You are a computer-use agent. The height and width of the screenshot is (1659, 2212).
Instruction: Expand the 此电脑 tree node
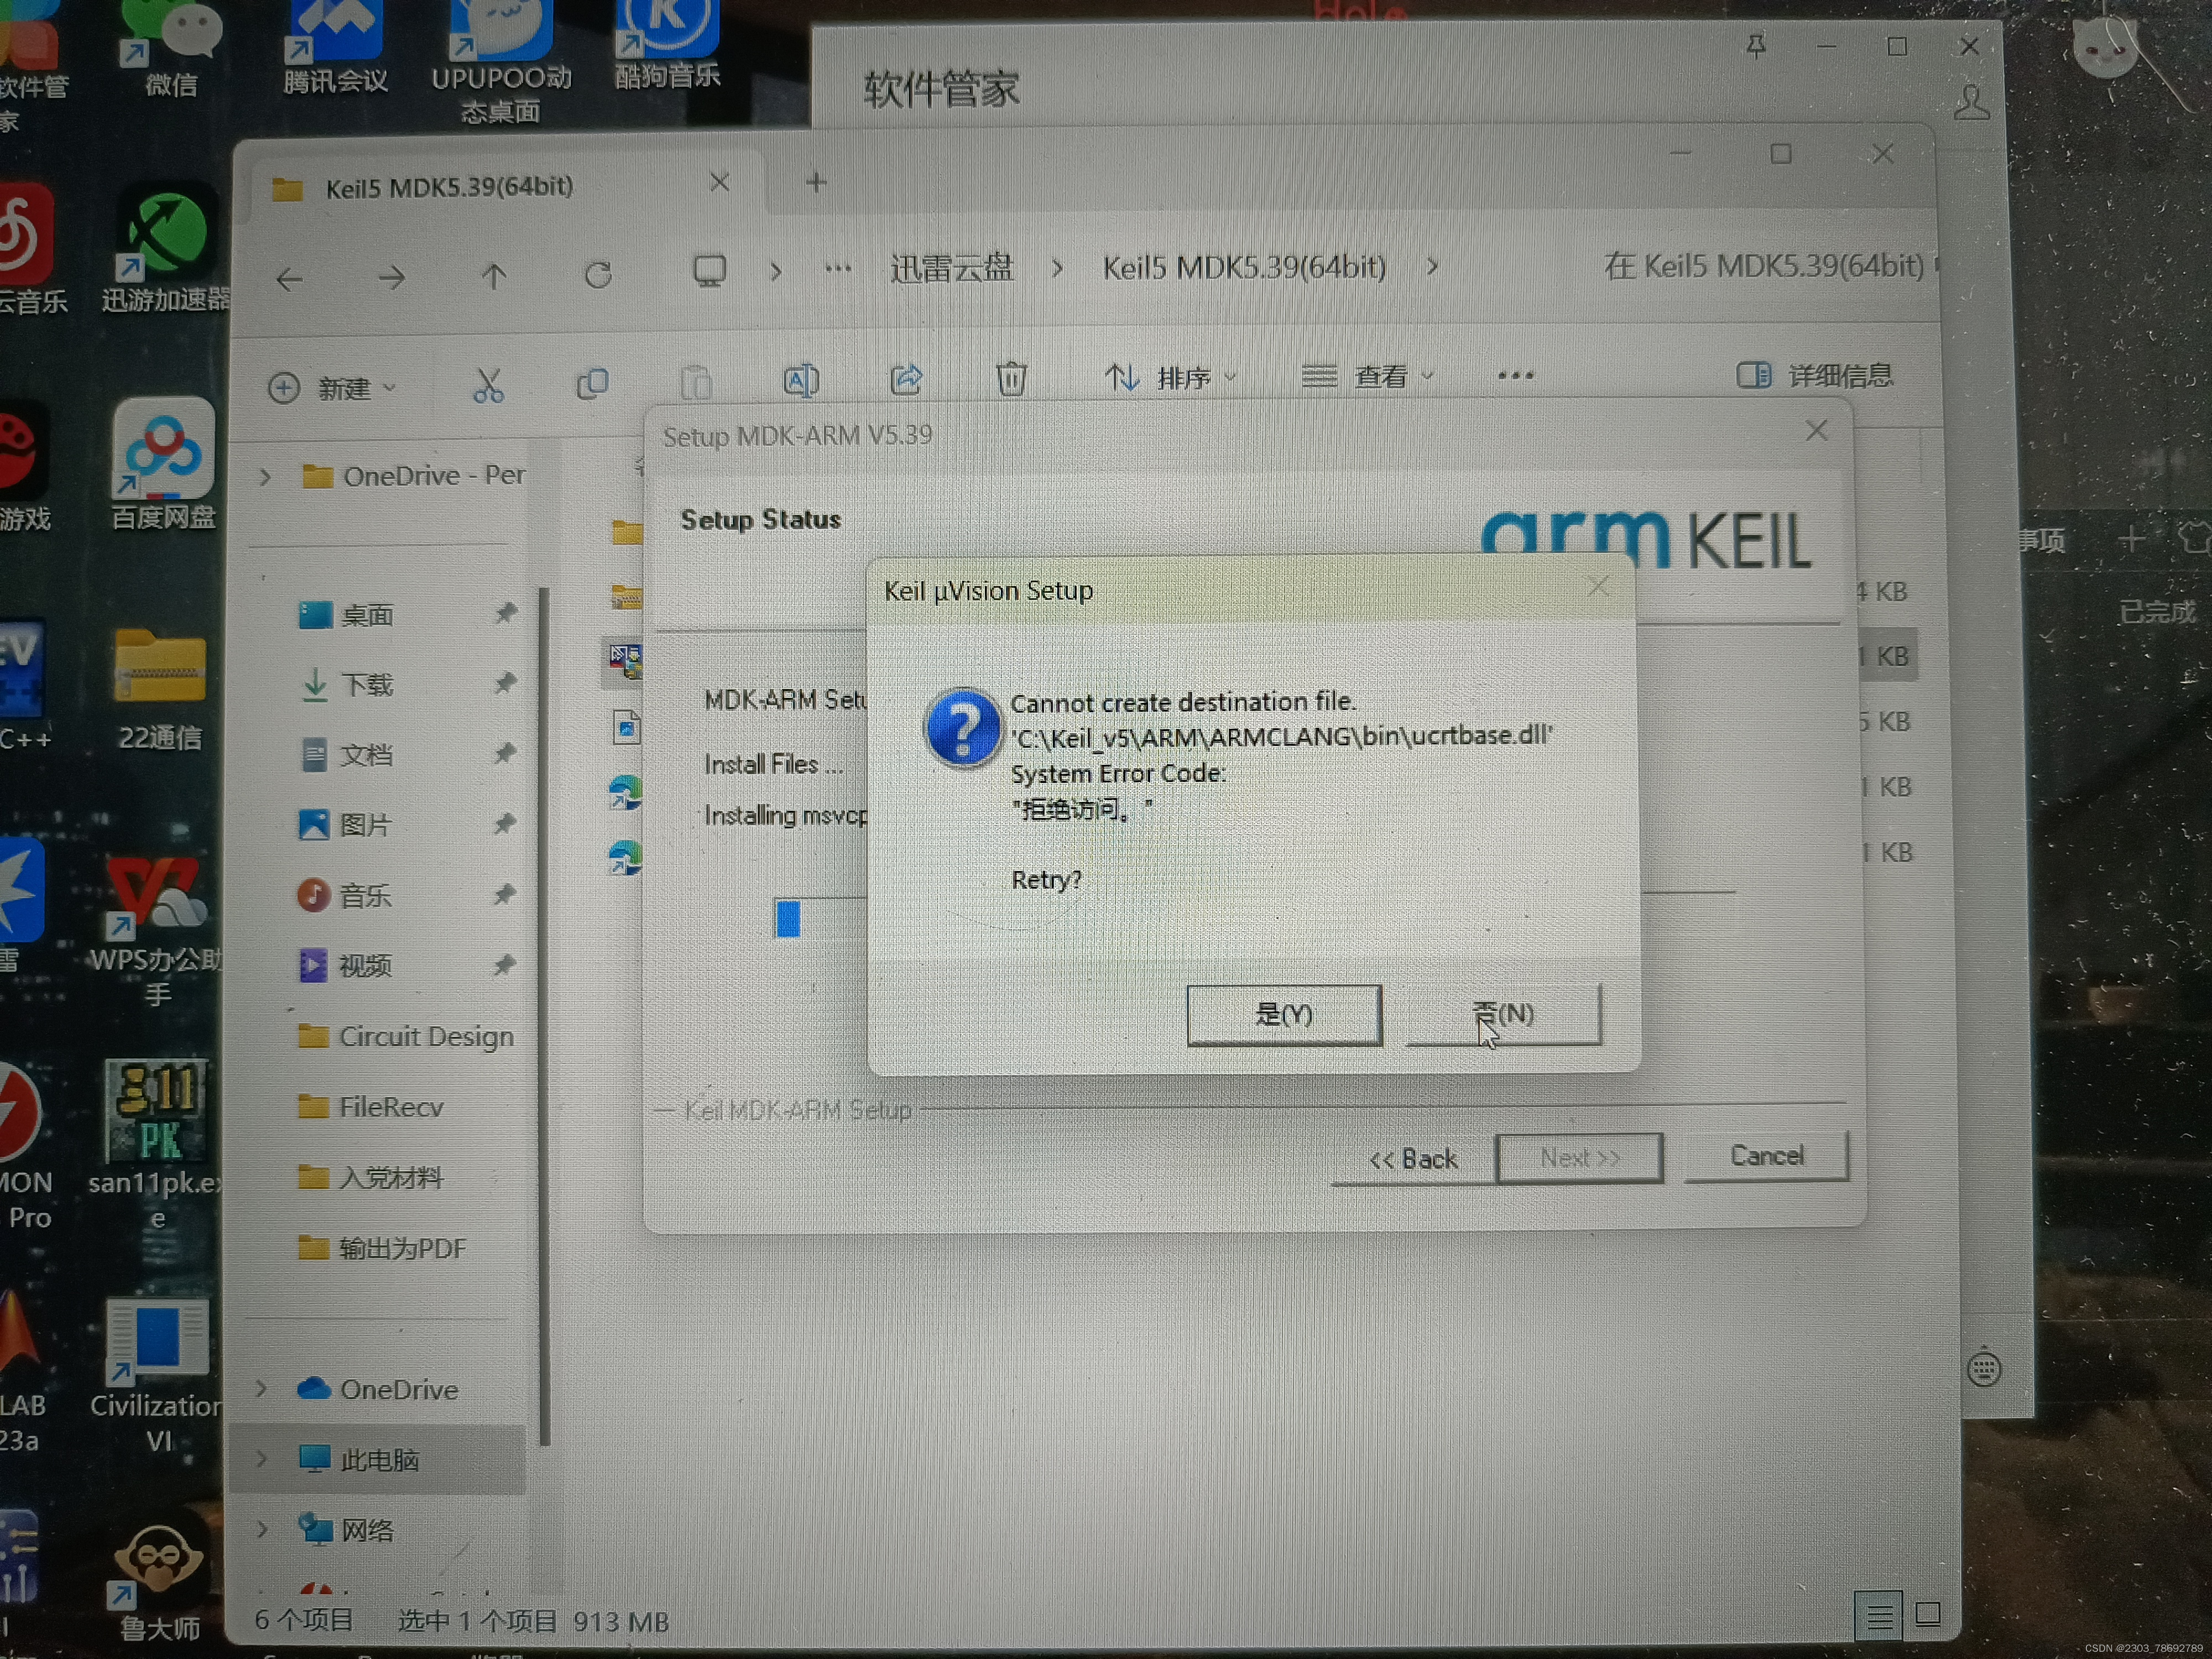click(262, 1459)
